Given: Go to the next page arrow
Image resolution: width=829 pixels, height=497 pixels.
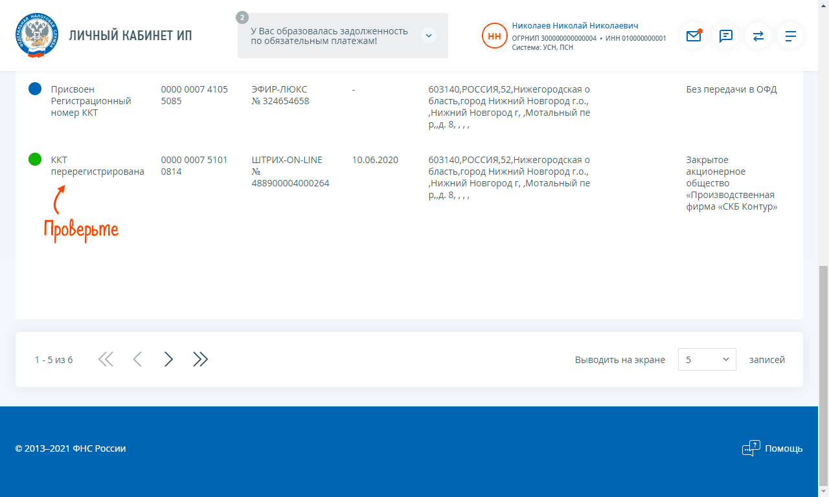Looking at the screenshot, I should click(x=168, y=359).
